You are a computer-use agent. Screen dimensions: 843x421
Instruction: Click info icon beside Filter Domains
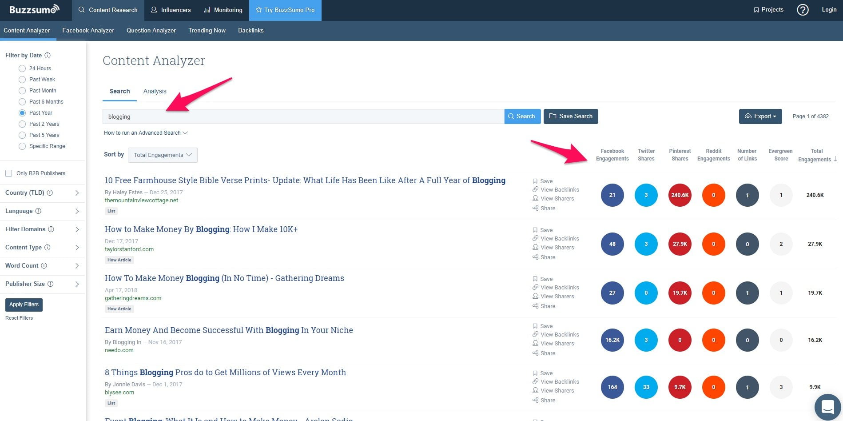point(51,229)
